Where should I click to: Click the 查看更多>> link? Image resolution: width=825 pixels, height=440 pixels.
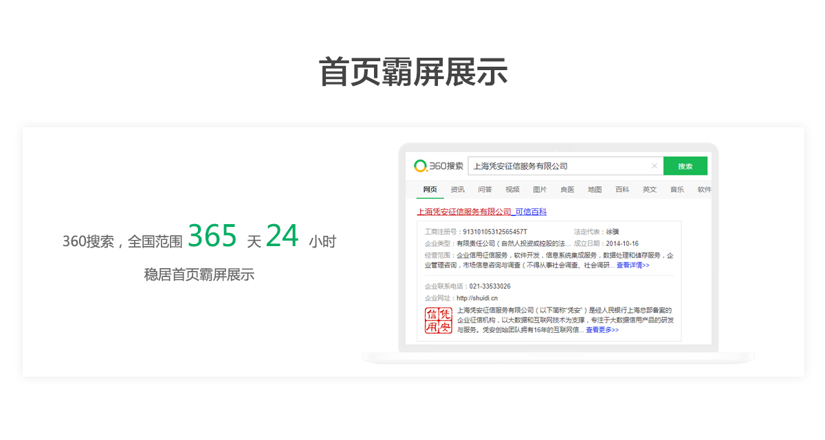tap(602, 330)
